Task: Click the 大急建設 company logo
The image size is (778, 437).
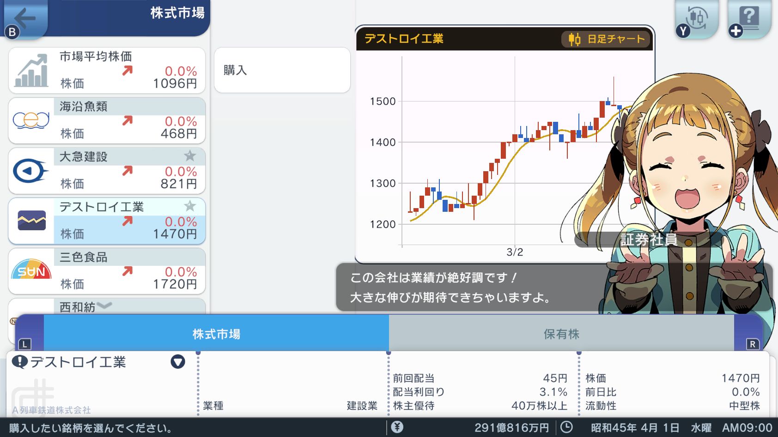Action: coord(31,171)
